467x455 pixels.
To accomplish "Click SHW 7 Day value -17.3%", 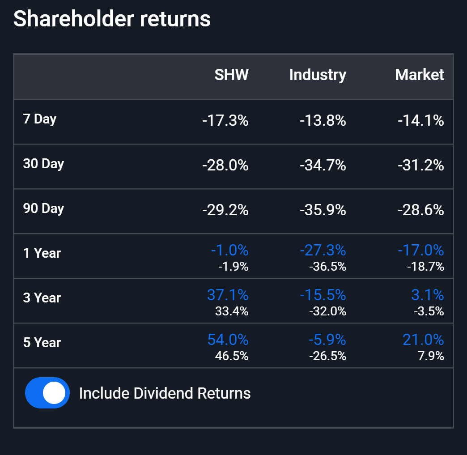I will (225, 121).
